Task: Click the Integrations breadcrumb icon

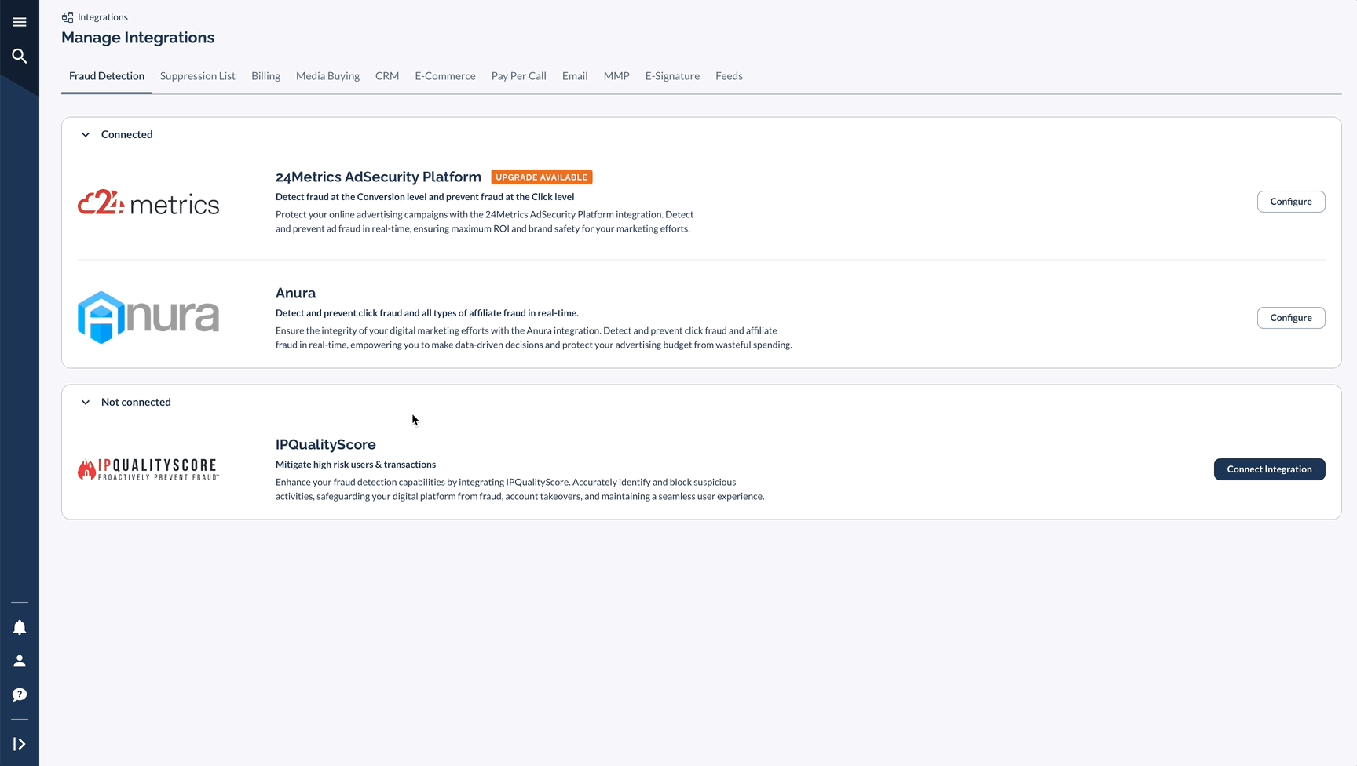Action: [68, 17]
